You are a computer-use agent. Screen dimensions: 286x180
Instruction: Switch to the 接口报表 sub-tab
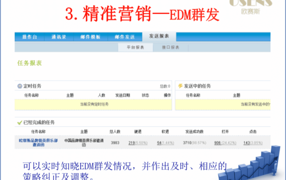(x=171, y=47)
